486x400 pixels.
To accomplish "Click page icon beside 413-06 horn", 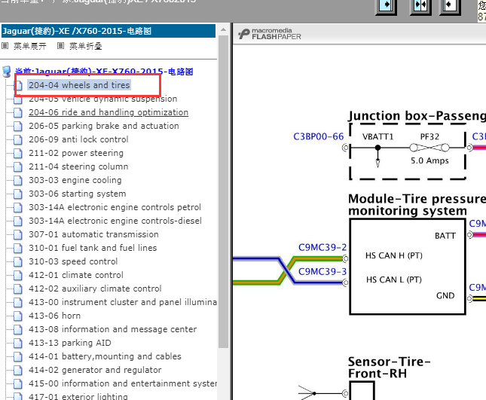I will [x=18, y=316].
